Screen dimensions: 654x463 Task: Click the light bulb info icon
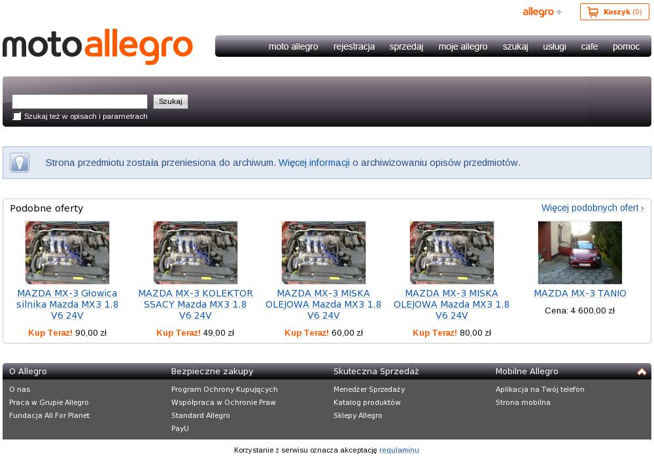(x=20, y=163)
